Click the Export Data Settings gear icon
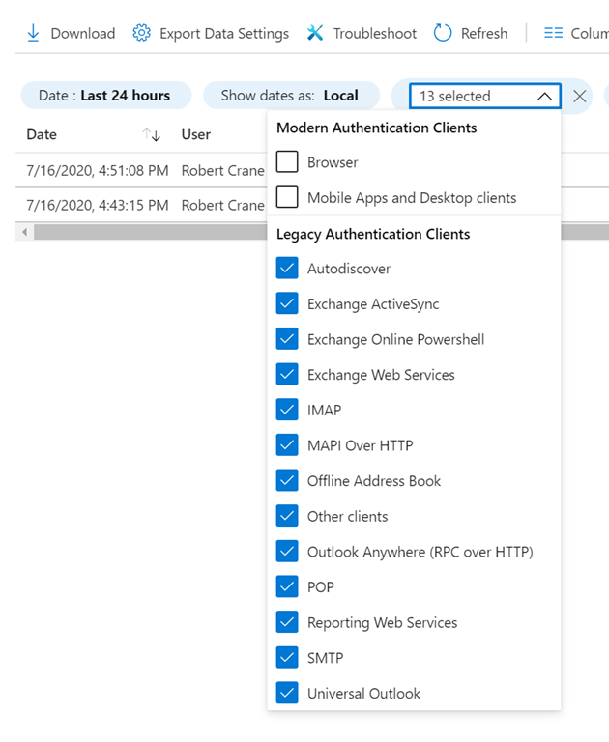This screenshot has height=742, width=609. coord(142,33)
